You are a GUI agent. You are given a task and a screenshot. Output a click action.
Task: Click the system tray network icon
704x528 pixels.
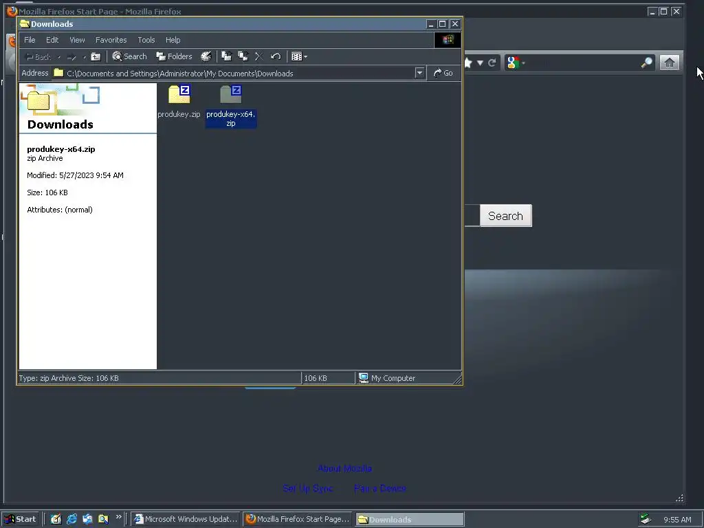(646, 519)
